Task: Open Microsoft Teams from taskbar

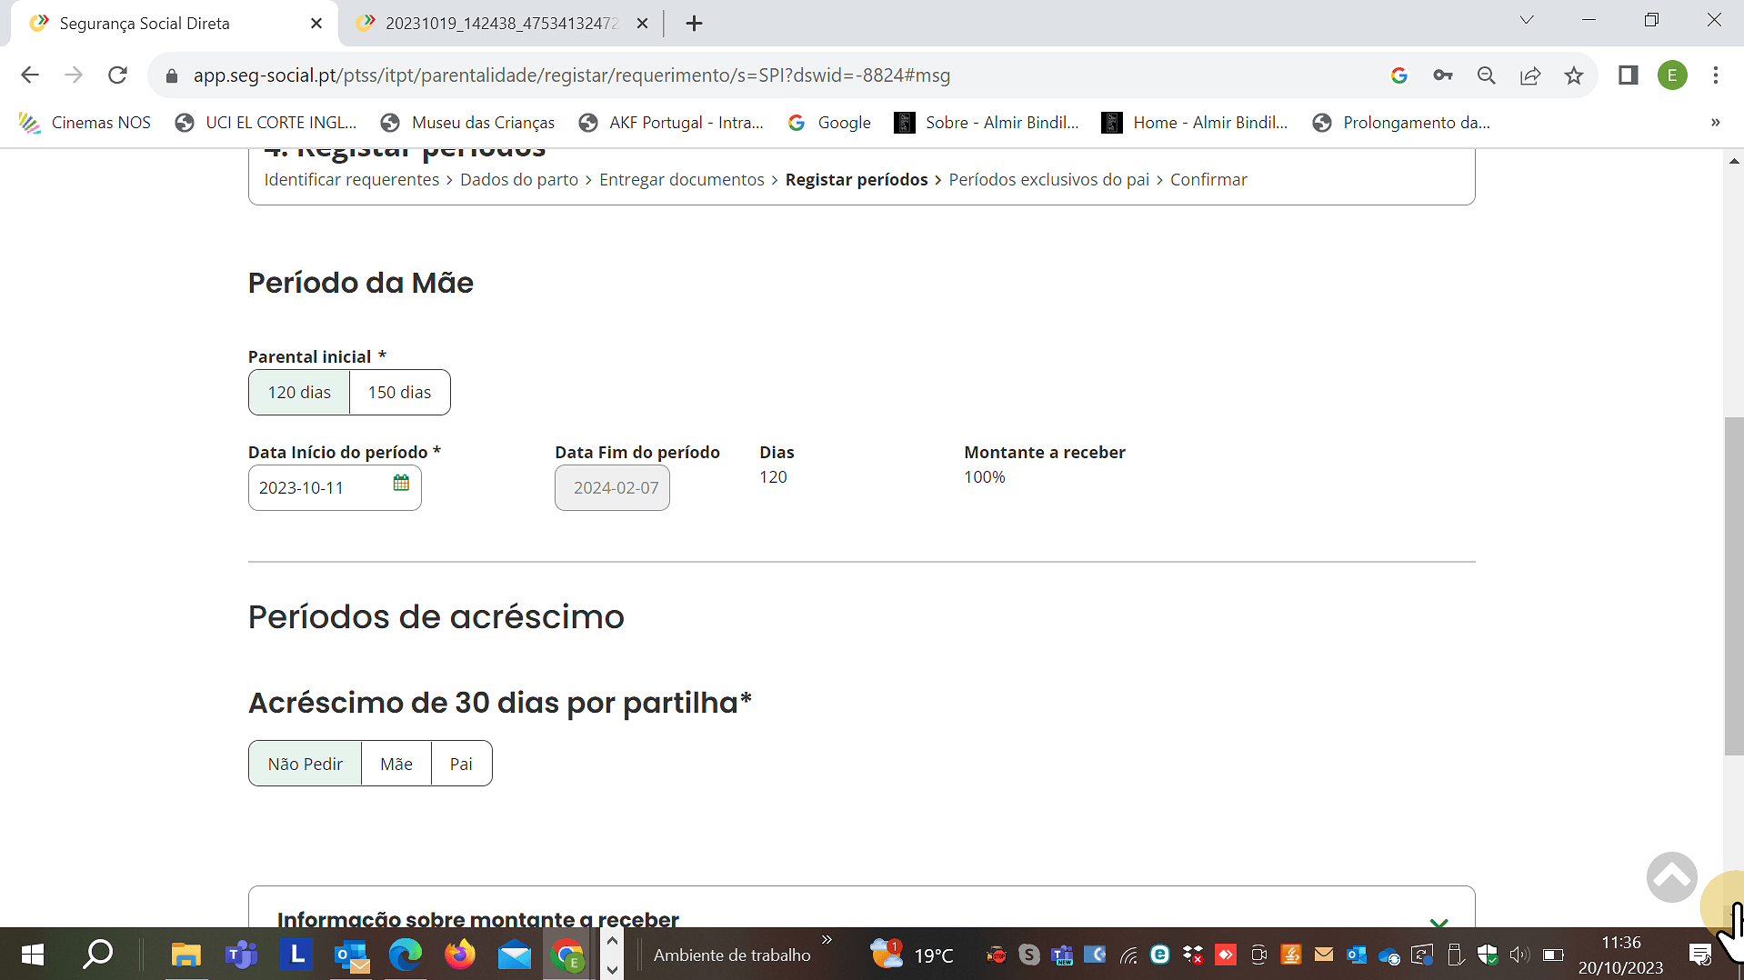Action: (x=241, y=955)
